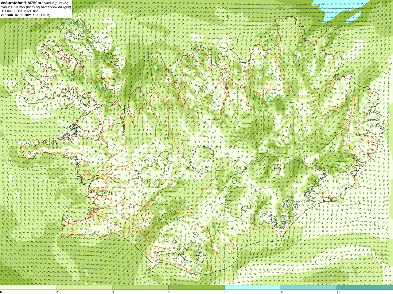Click the 'Vindur (10m) og' label

tap(56, 3)
